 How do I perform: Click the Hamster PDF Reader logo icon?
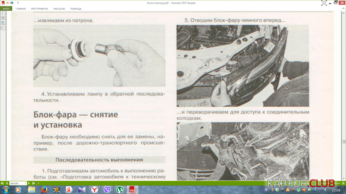(x=3, y=3)
